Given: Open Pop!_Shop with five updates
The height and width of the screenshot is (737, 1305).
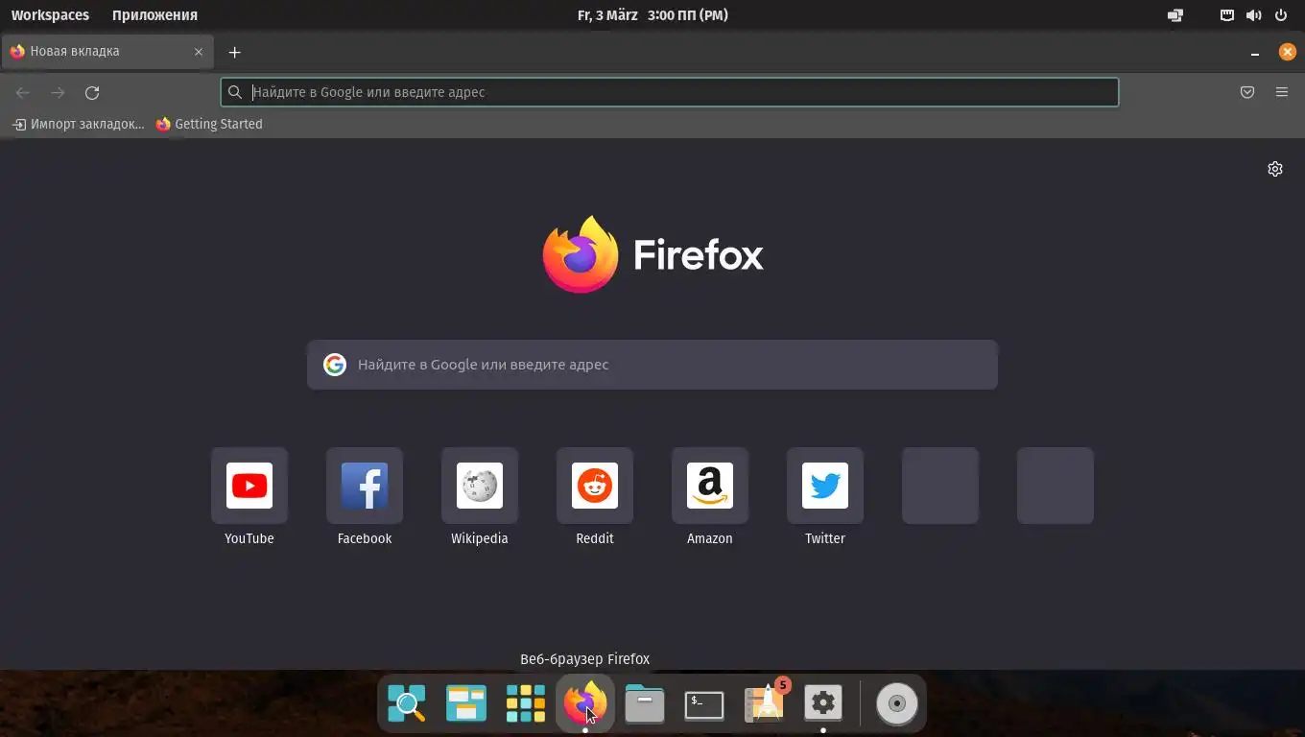Looking at the screenshot, I should click(x=764, y=703).
